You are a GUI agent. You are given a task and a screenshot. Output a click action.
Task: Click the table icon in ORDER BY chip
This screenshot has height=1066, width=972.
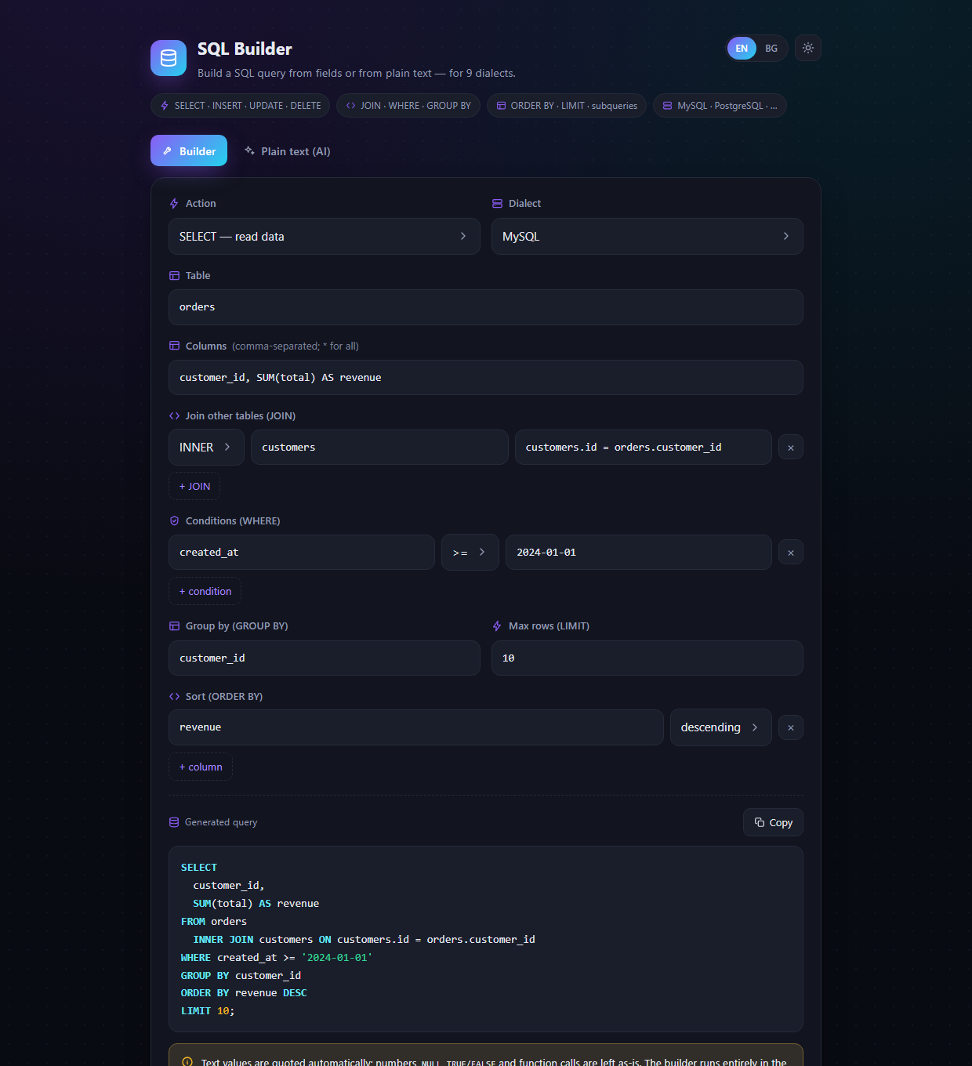[x=501, y=106]
